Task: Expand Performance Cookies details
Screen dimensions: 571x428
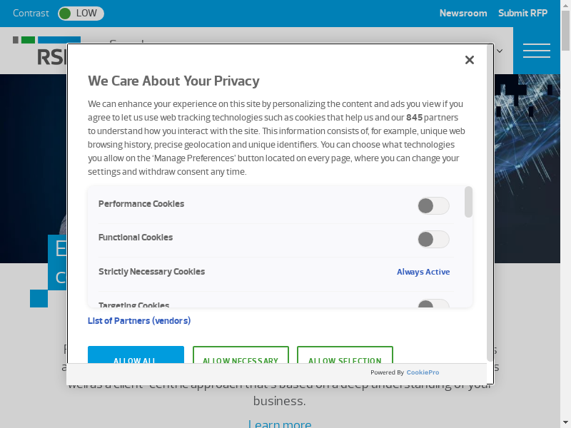Action: coord(141,204)
